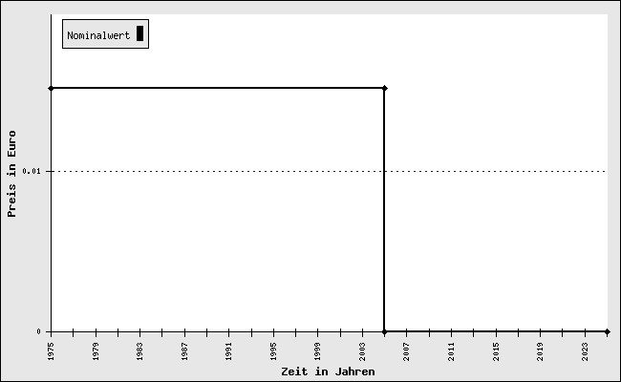Click the 'Zeit in Jahren' axis title
Screen dimensions: 621x382
point(328,371)
